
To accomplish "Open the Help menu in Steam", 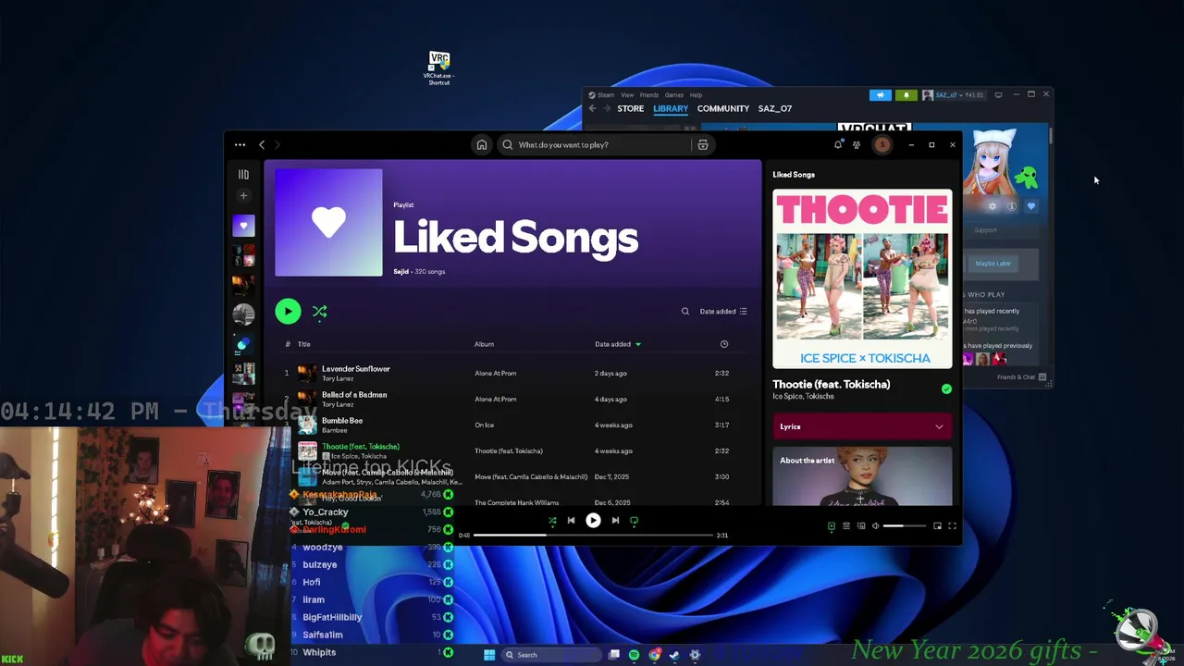I will 696,94.
